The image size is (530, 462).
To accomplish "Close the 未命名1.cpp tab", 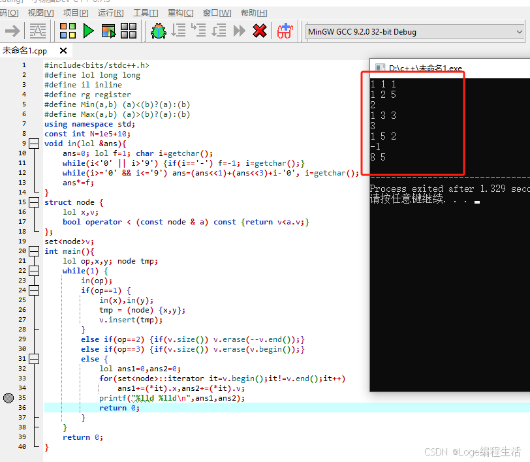I will tap(63, 51).
